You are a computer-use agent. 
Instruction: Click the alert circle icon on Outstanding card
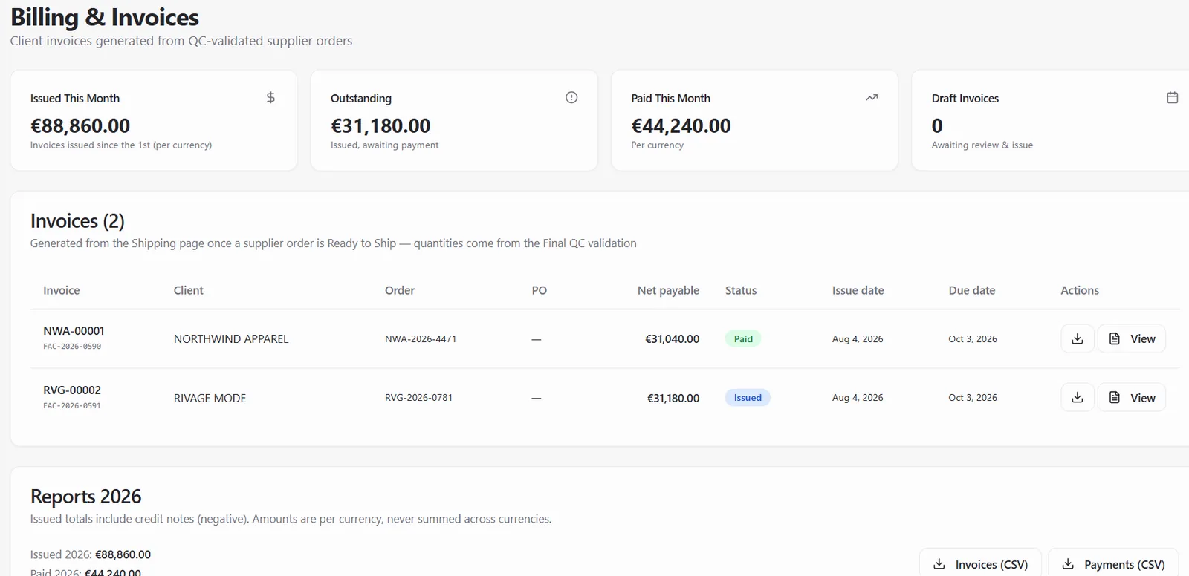tap(571, 97)
